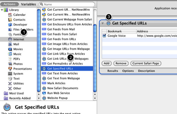Image resolution: width=177 pixels, height=114 pixels.
Task: Select Get Feeds from Safari action
Action: [67, 34]
